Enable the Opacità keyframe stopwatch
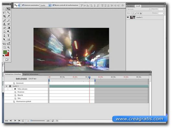 15,95
